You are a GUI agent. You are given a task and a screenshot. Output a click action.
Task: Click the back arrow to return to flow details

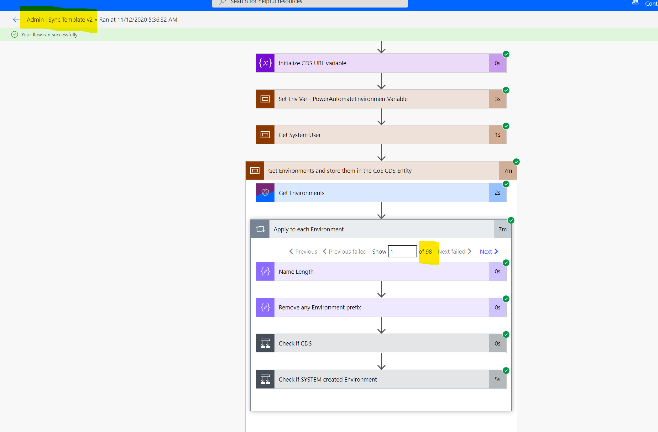point(16,19)
